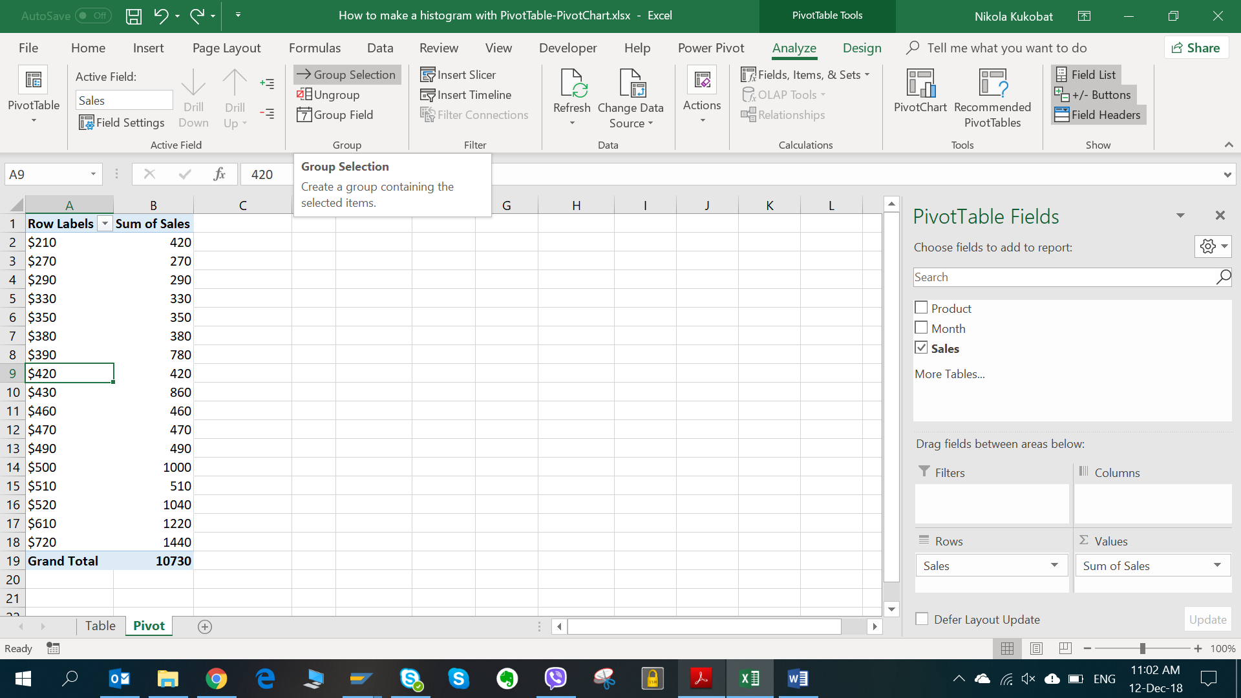
Task: Open Field Settings
Action: [x=122, y=122]
